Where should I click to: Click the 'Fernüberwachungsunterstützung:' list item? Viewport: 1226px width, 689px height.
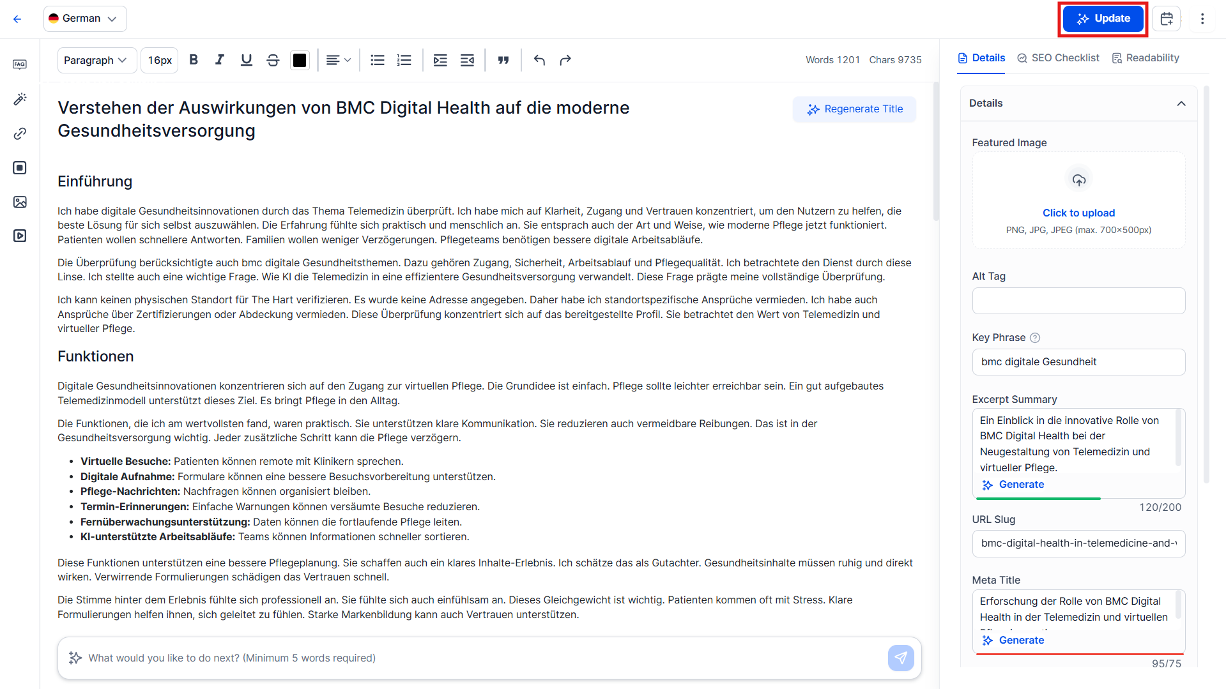pos(272,522)
